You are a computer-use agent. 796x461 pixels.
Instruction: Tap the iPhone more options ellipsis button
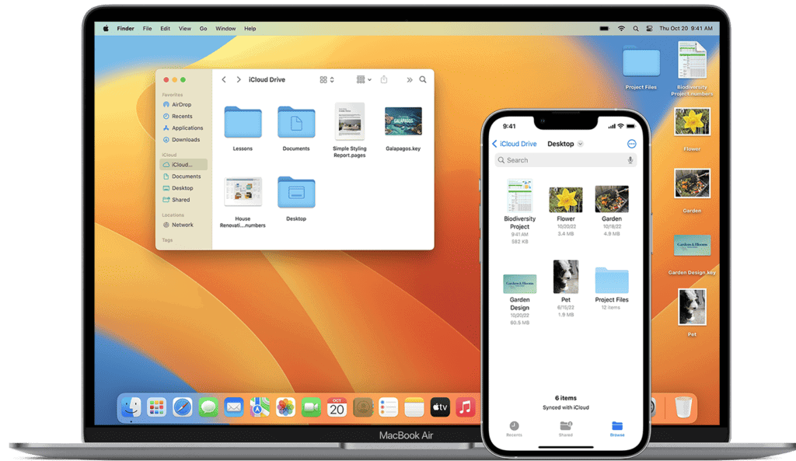[631, 144]
